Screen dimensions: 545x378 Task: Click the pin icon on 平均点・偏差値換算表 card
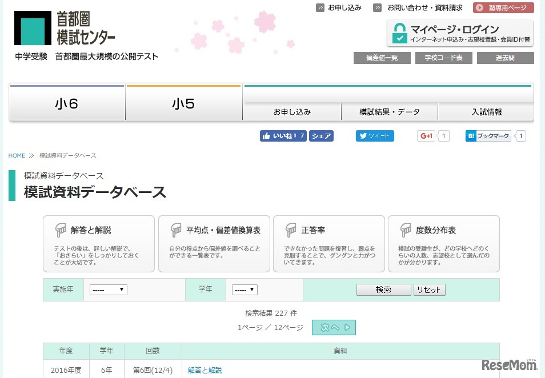176,230
